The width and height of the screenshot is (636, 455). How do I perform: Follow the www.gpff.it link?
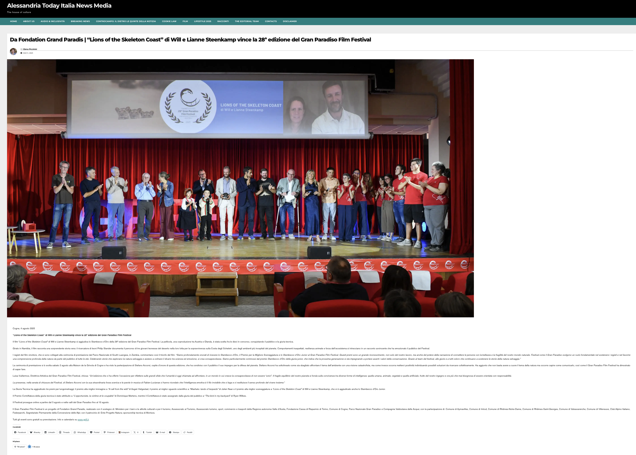click(83, 420)
